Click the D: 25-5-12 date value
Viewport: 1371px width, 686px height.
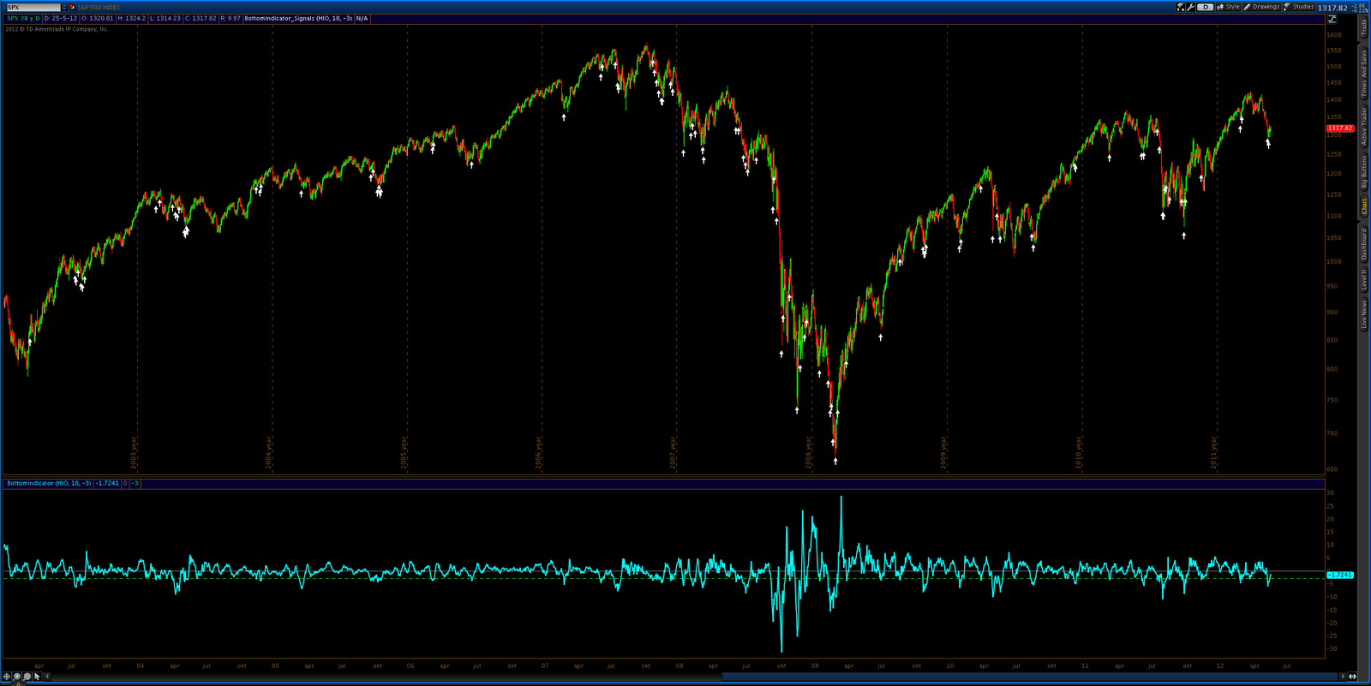(61, 18)
